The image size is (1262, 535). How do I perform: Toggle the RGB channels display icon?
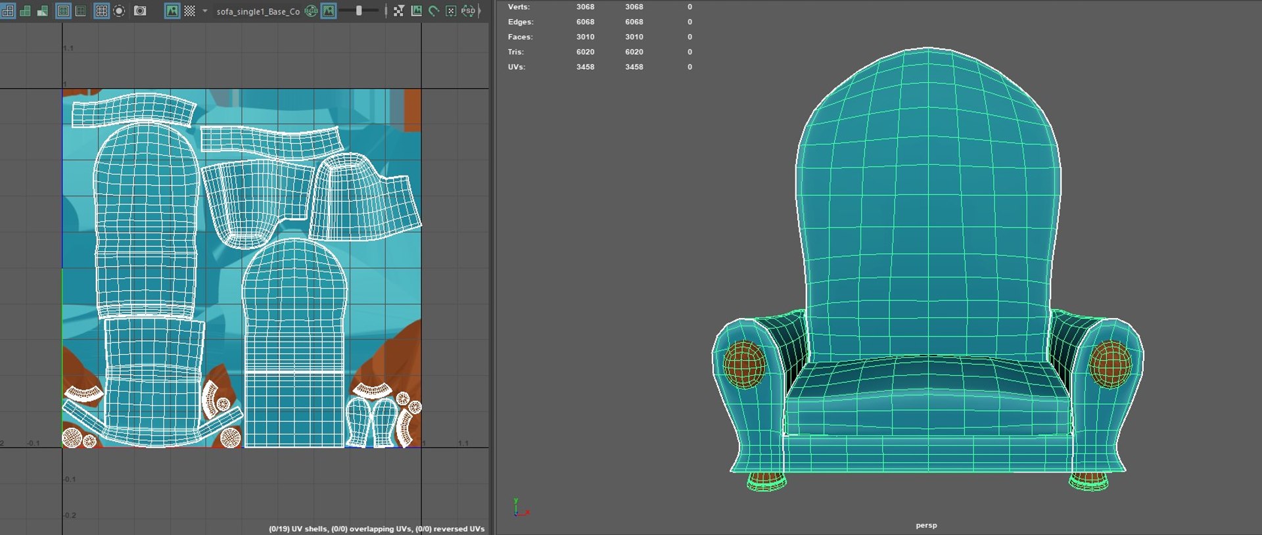[x=311, y=11]
